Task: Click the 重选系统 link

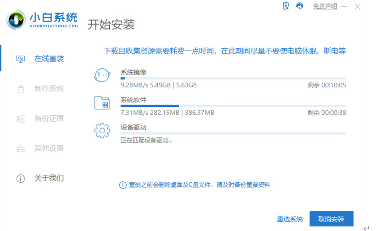Action: tap(290, 219)
